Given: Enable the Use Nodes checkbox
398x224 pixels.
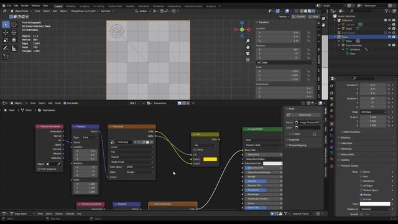Looking at the screenshot, I should coord(65,103).
